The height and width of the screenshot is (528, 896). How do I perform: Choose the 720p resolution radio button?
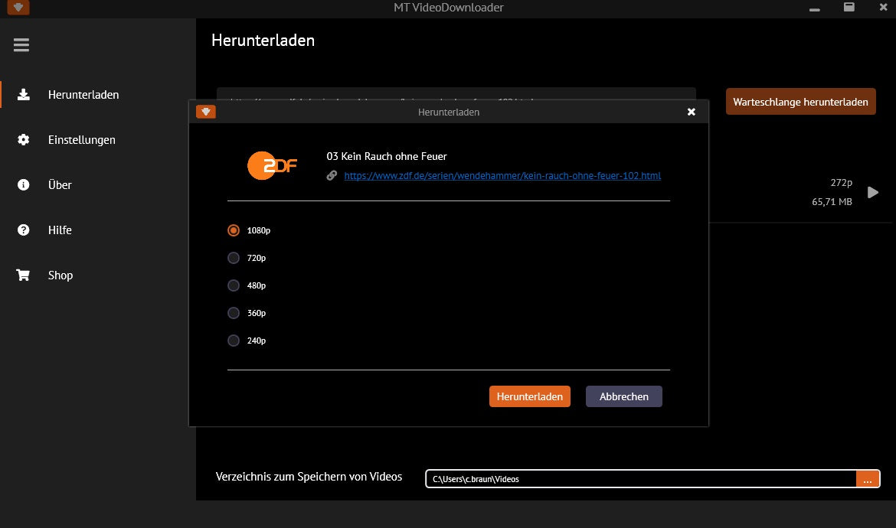point(234,258)
